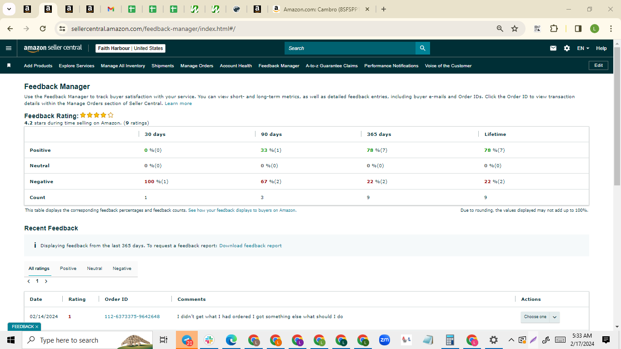Open the Seller Central messages envelope icon
Screen dimensions: 621x349
[x=553, y=48]
